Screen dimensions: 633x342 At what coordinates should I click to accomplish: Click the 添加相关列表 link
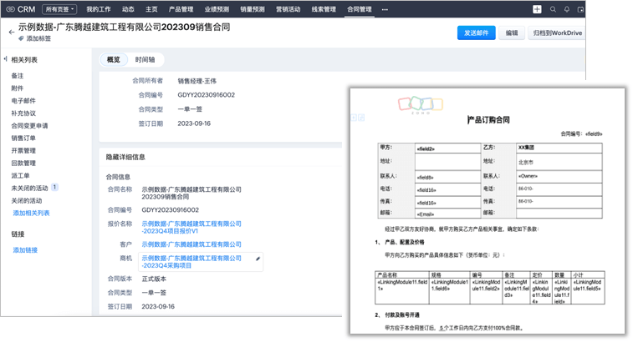click(31, 213)
